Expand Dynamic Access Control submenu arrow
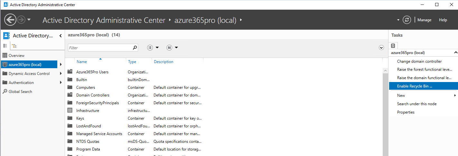458x156 pixels. pos(61,74)
